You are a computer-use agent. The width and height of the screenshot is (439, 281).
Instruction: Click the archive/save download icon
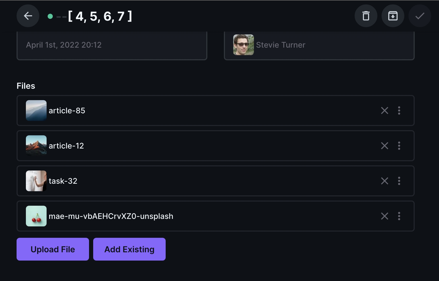click(x=393, y=16)
